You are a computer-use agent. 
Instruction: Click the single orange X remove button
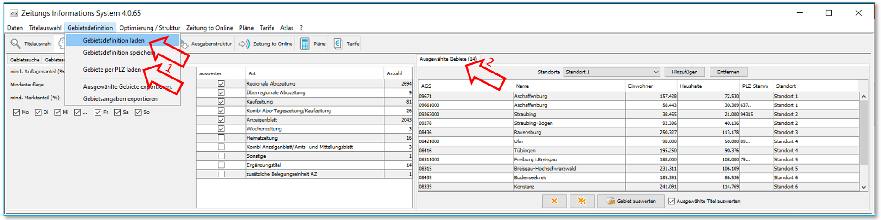[x=554, y=201]
